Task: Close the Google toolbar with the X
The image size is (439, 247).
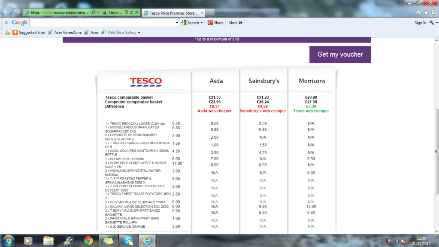Action: coord(6,23)
